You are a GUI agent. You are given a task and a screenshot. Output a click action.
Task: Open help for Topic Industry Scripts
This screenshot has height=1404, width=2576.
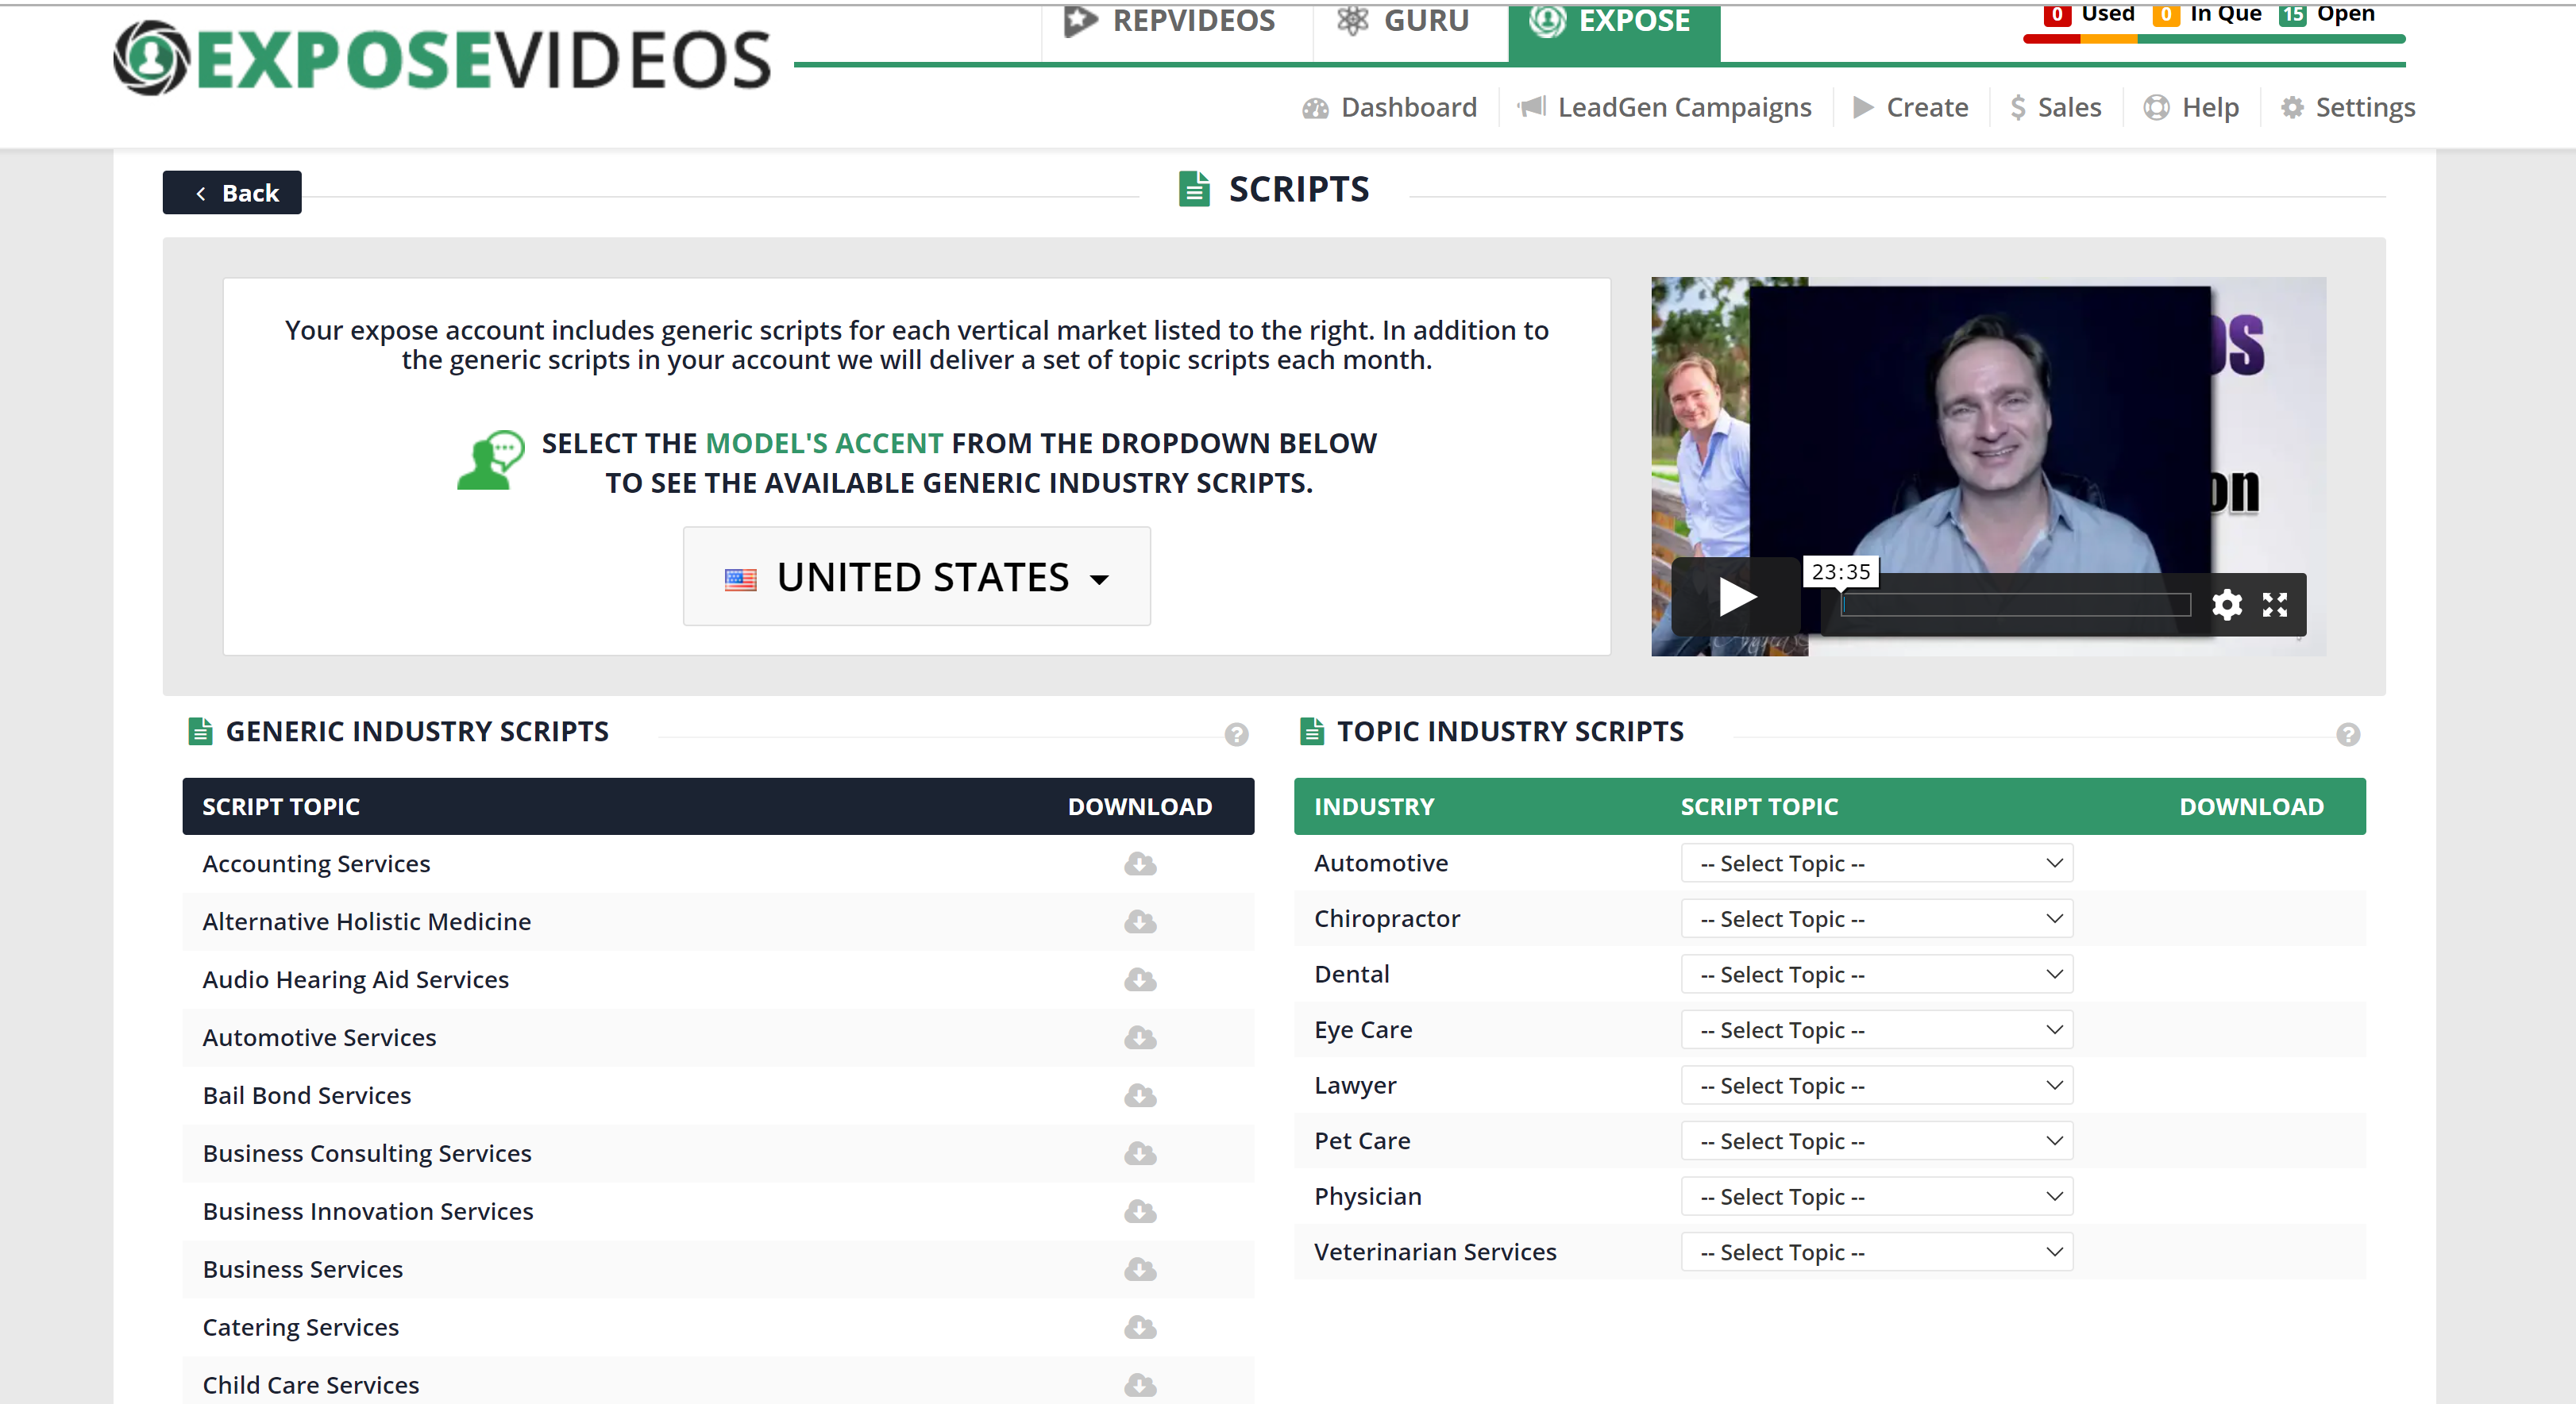coord(2347,734)
